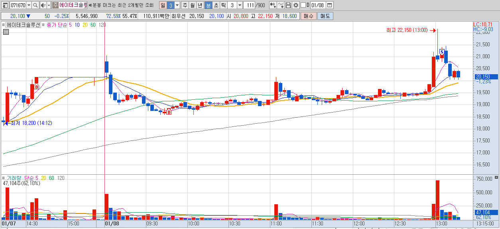Click the 종가 단순 moving average label

(57, 25)
